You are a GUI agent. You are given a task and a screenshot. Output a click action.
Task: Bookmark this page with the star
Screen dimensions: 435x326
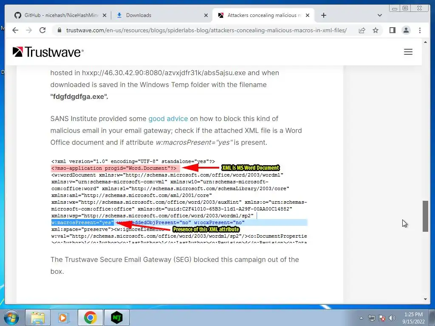coord(376,30)
